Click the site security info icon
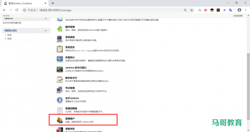Image resolution: width=250 pixels, height=132 pixels. [x=25, y=10]
